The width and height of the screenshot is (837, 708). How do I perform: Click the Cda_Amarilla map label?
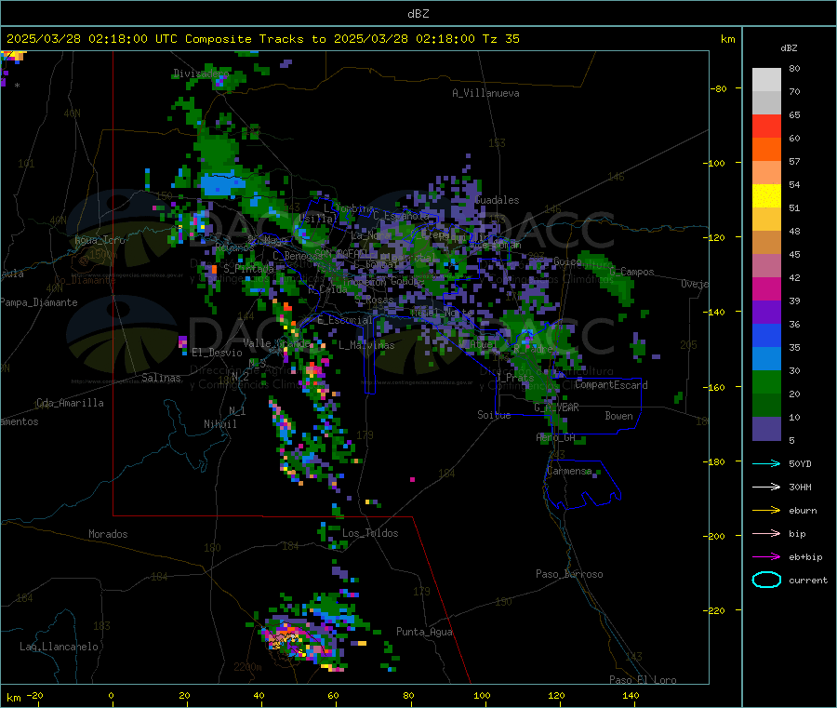(70, 403)
